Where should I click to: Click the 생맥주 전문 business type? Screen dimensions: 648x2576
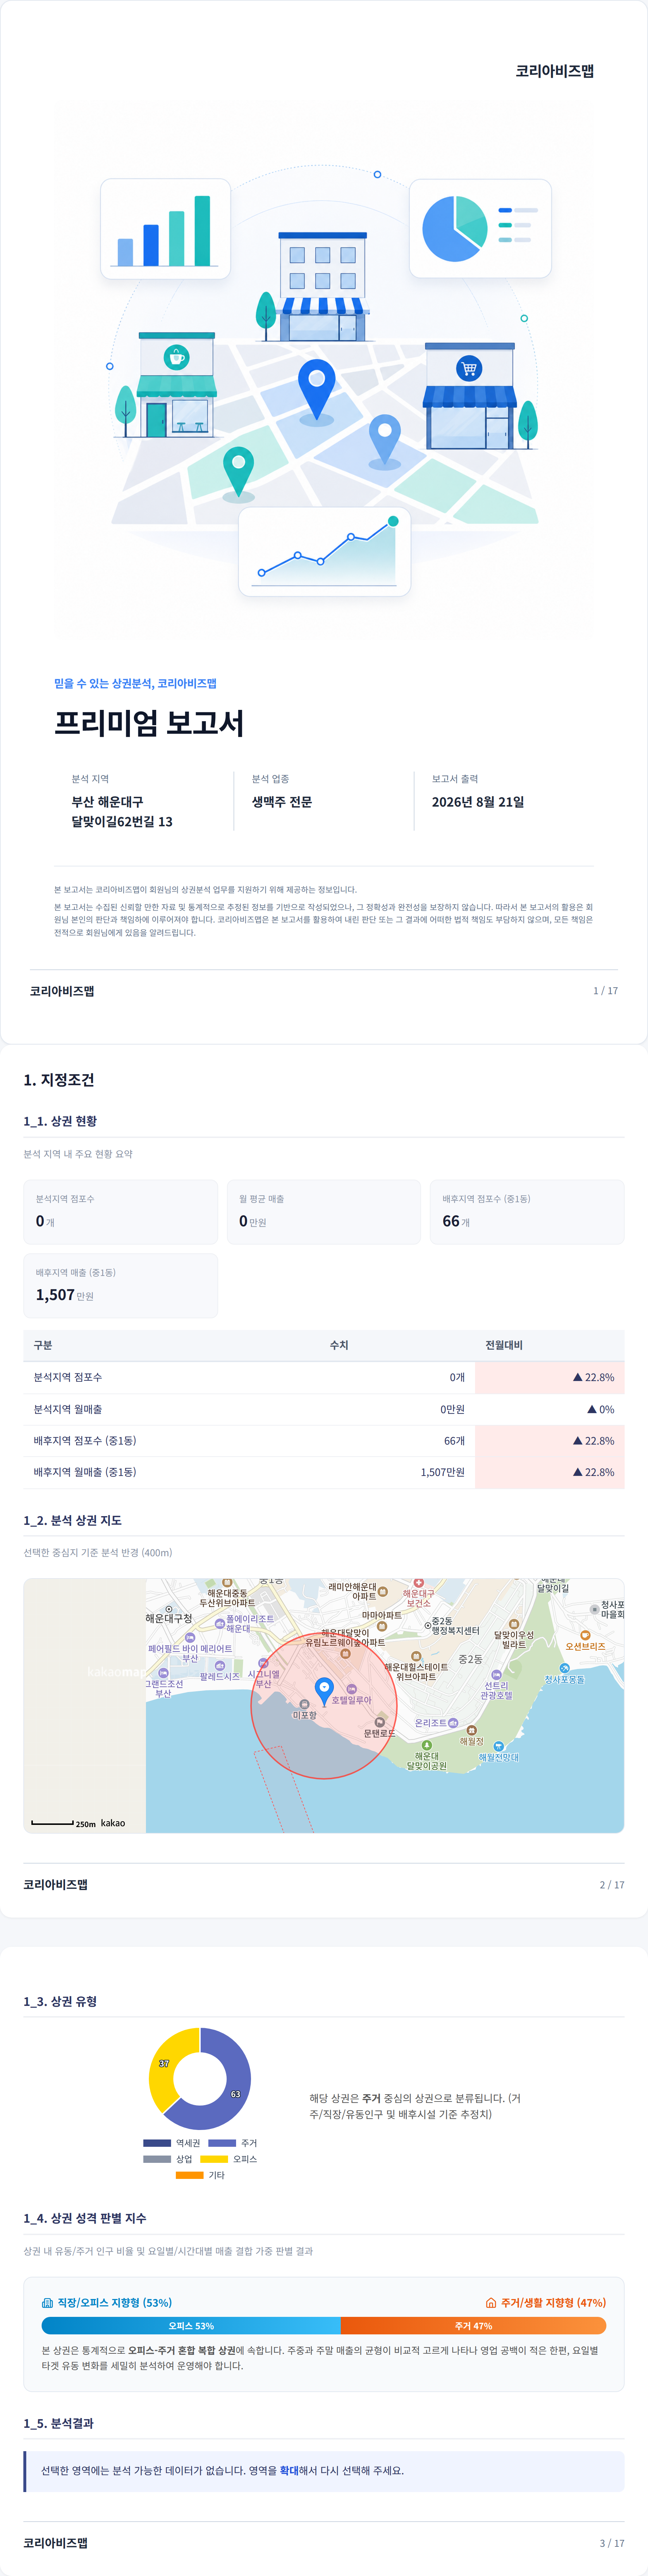click(x=282, y=802)
